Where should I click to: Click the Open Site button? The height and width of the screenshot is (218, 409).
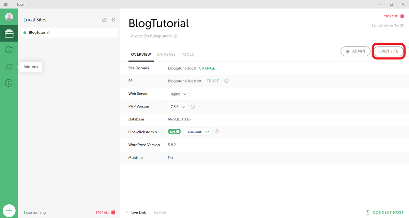[x=388, y=51]
